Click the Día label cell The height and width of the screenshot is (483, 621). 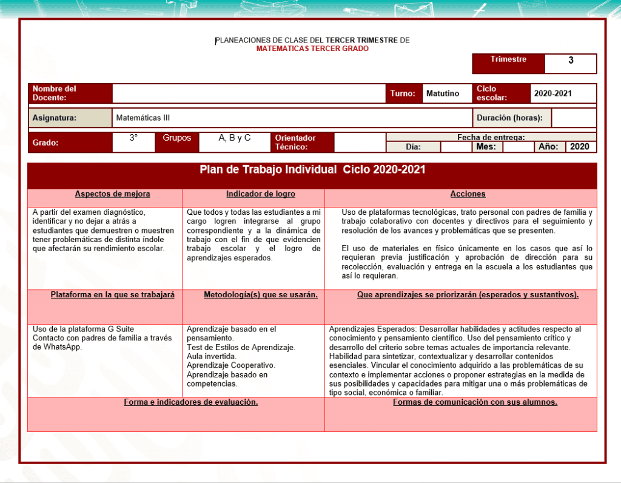click(414, 147)
